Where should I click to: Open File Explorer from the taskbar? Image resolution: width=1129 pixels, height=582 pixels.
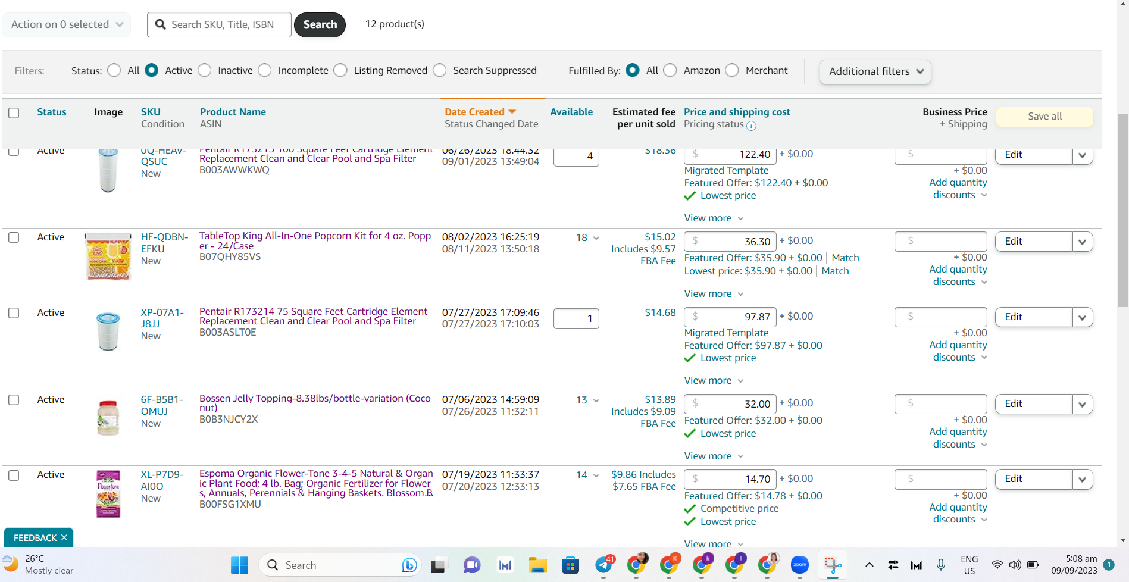[537, 565]
